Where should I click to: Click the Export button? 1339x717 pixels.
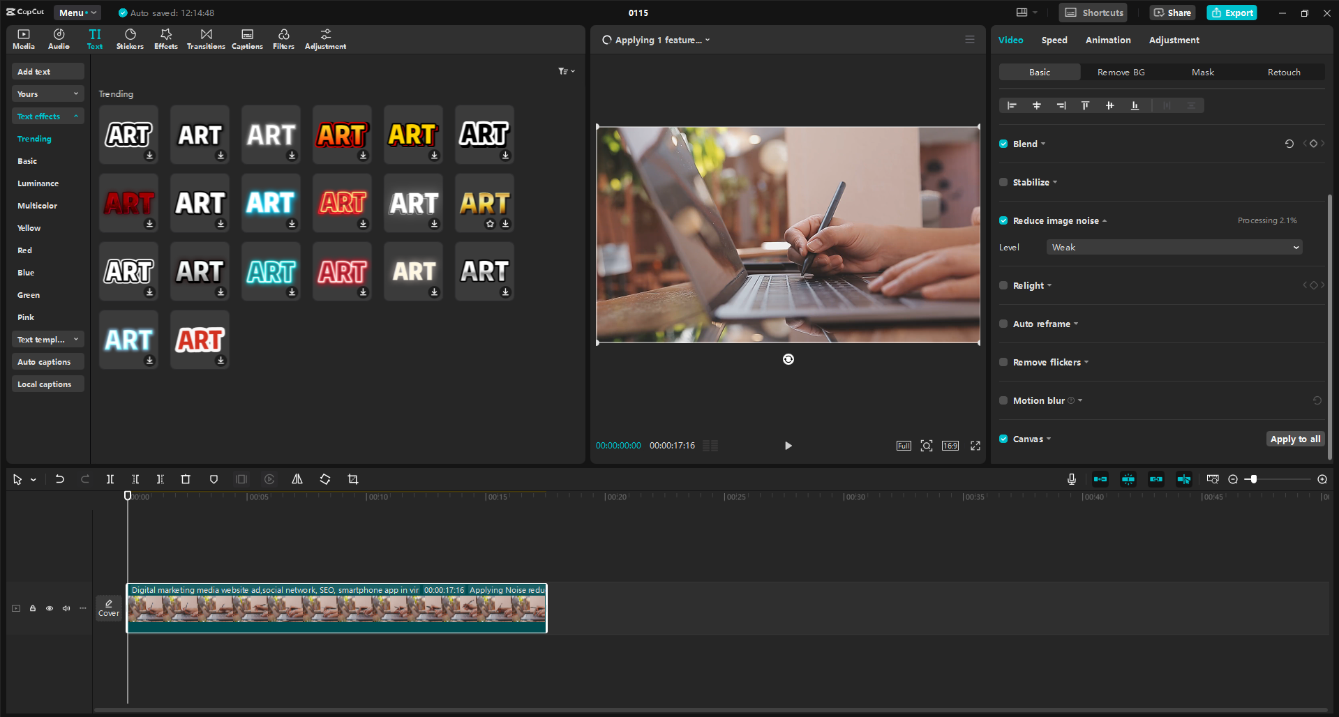pos(1232,13)
